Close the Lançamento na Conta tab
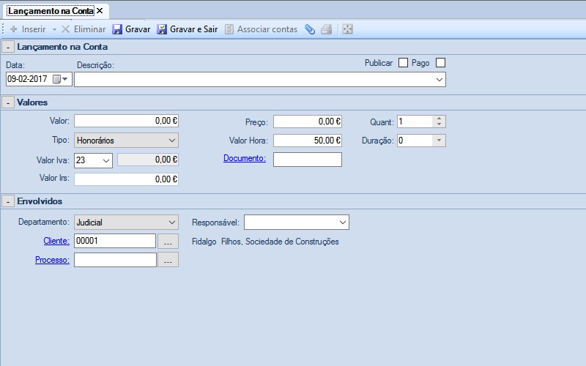 click(100, 11)
